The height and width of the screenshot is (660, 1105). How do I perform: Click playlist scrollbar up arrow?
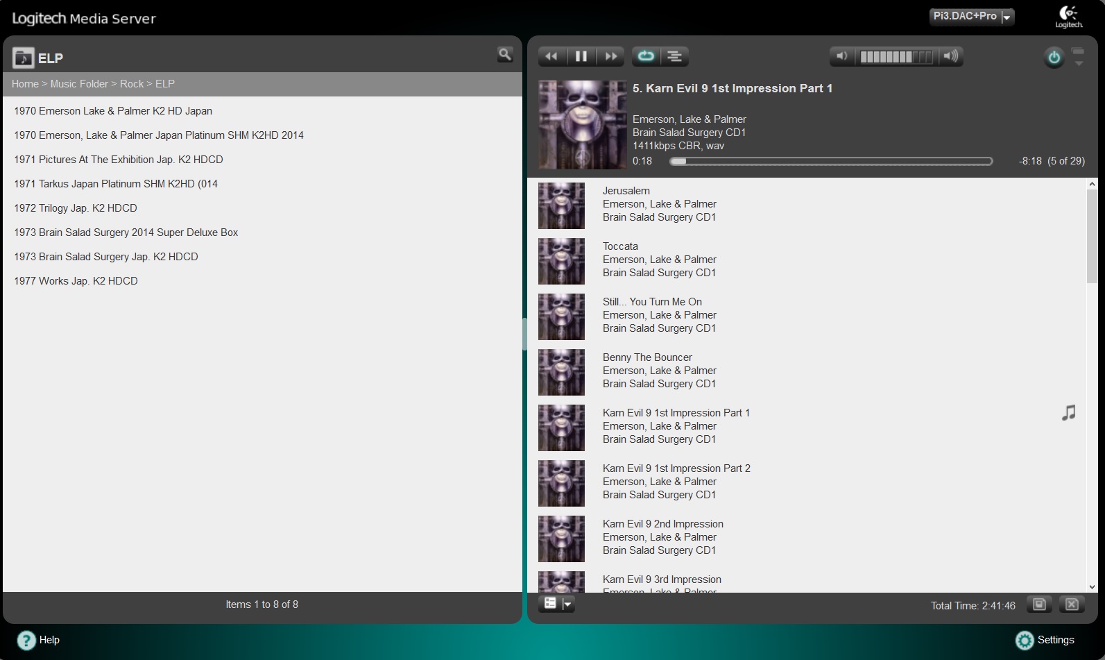tap(1092, 184)
